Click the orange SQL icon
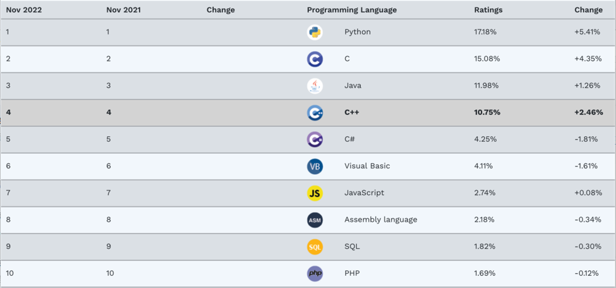616x288 pixels. pos(315,247)
